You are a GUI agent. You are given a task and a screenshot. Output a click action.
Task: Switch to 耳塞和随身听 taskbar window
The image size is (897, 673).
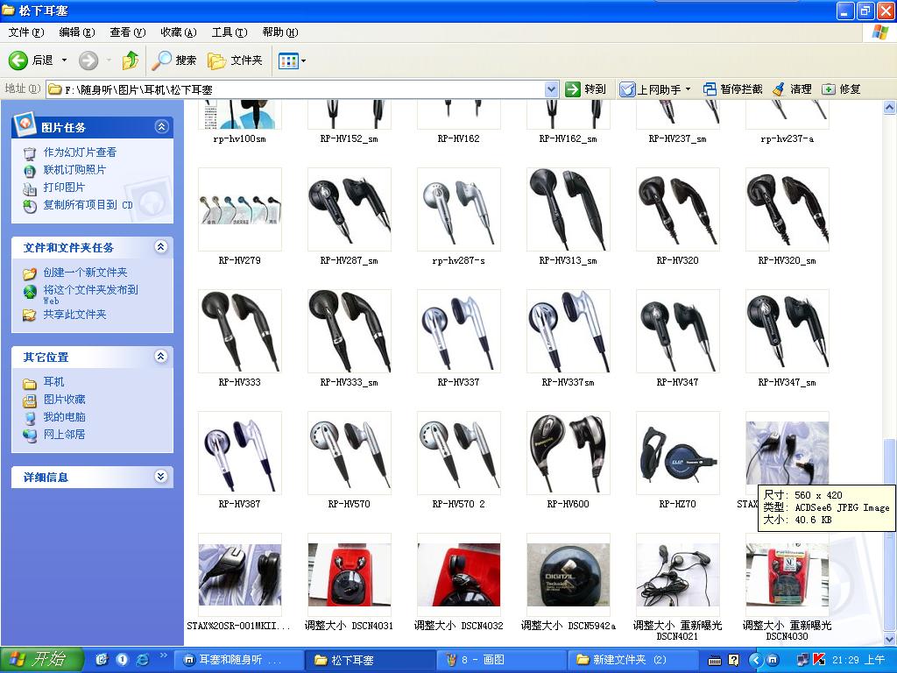(237, 660)
